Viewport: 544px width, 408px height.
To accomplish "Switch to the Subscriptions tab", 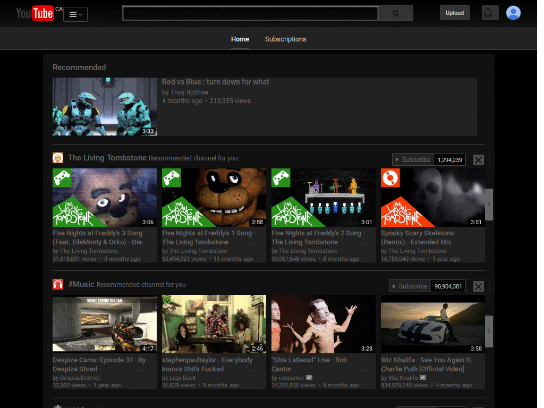I will tap(285, 39).
